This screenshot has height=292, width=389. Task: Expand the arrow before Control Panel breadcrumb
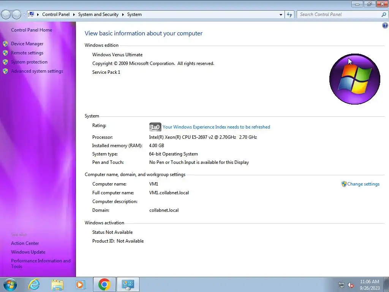coord(38,15)
